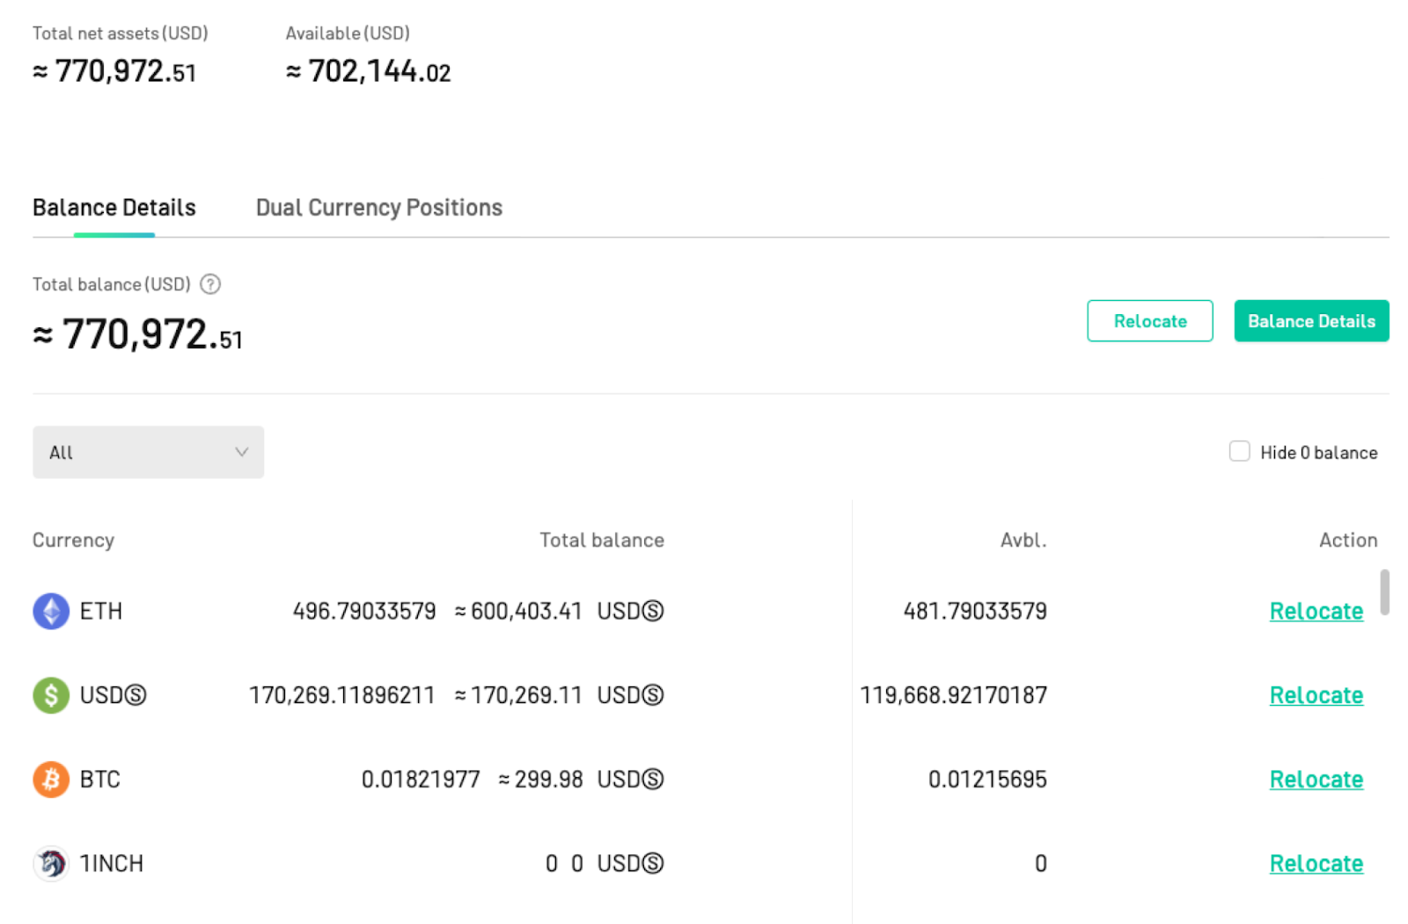Click the chevron arrow in All dropdown
1408x924 pixels.
click(x=241, y=452)
